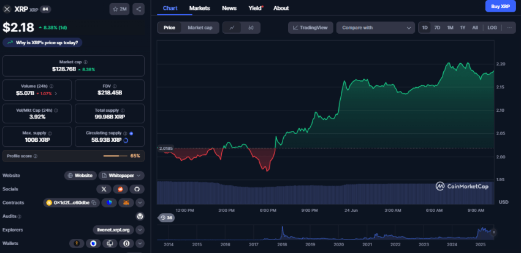The height and width of the screenshot is (253, 521).
Task: Open the Compare with dropdown
Action: [377, 28]
